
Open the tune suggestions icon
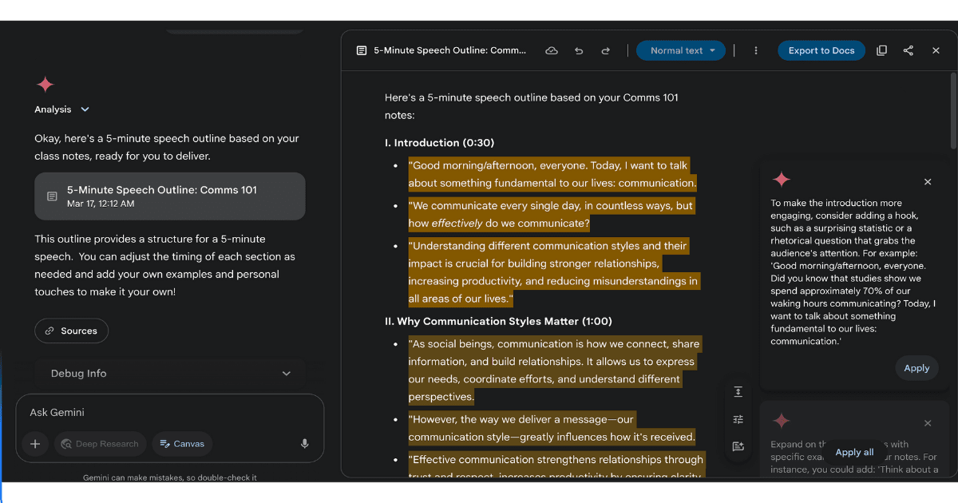pos(738,418)
